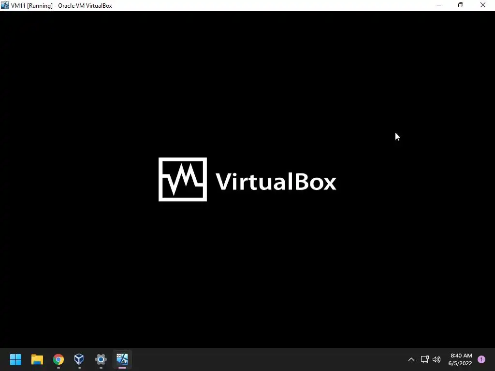This screenshot has height=371, width=495.
Task: Open notification badge showing 1
Action: pyautogui.click(x=481, y=359)
